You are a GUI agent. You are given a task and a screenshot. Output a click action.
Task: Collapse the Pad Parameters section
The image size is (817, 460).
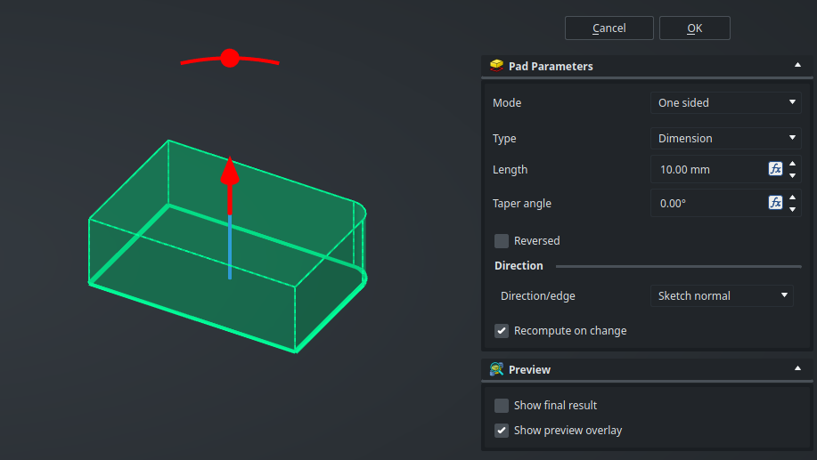click(797, 66)
